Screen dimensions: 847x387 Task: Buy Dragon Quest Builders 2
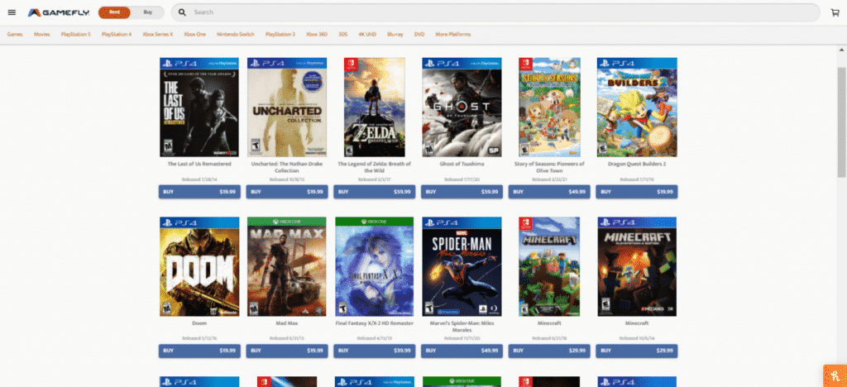click(x=637, y=192)
